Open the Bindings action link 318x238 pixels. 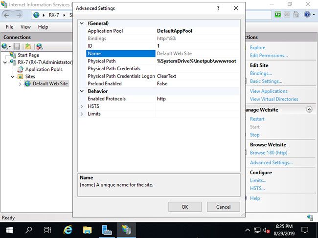click(x=261, y=73)
